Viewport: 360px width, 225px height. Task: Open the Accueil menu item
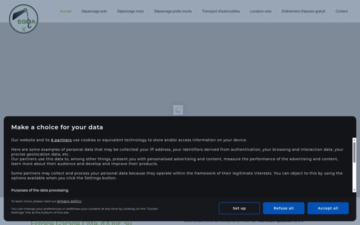65,11
